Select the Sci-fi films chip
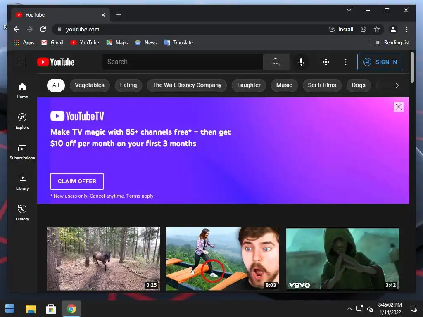The image size is (423, 317). [322, 85]
